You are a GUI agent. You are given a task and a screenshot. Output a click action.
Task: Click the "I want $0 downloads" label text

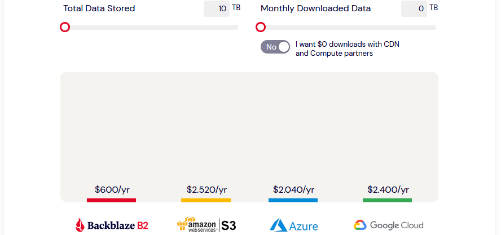click(x=348, y=48)
